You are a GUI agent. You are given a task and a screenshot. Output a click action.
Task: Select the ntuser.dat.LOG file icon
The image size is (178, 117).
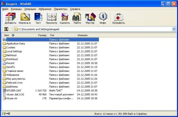[4, 94]
